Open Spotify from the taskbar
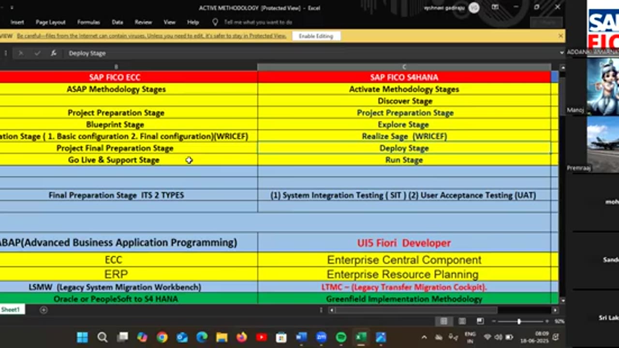The height and width of the screenshot is (348, 619). [x=341, y=337]
